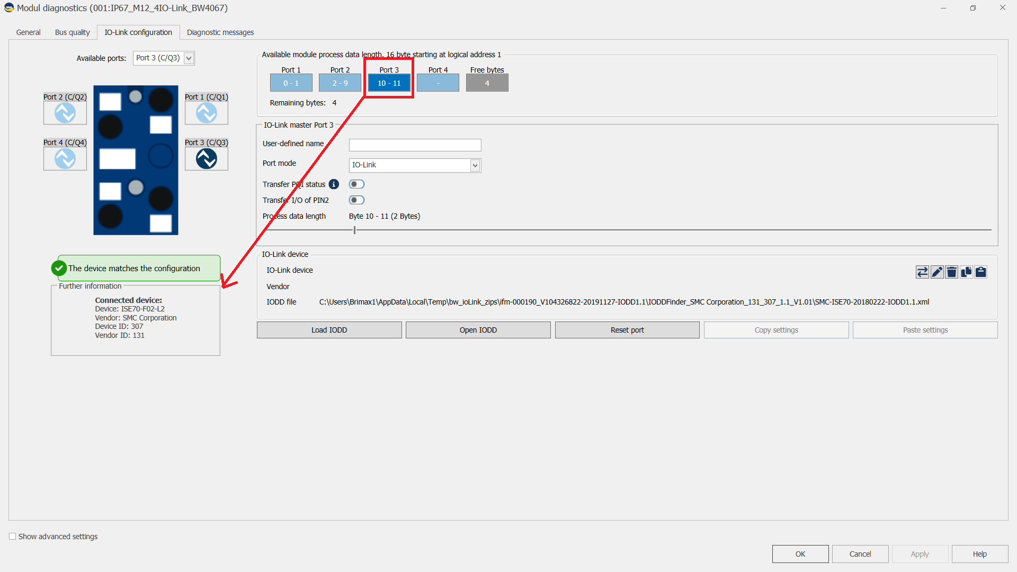The width and height of the screenshot is (1017, 572).
Task: Click info icon beside Transfer PQI status
Action: click(334, 184)
